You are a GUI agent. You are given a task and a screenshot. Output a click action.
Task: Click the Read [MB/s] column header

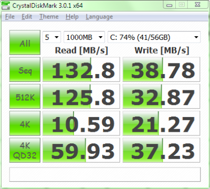coord(81,50)
